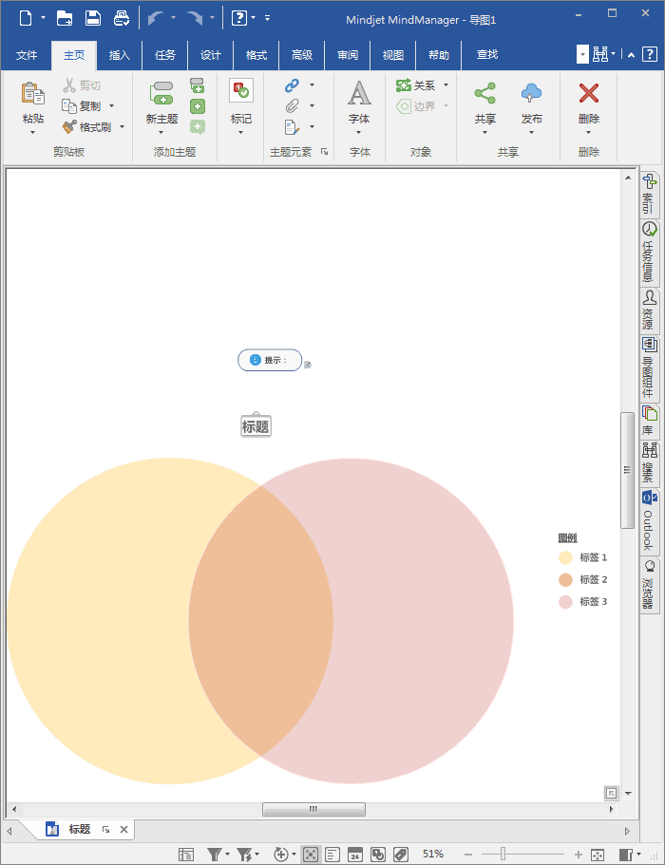Click the 格式刷 (Format Painter) button
The width and height of the screenshot is (665, 865).
pos(86,126)
